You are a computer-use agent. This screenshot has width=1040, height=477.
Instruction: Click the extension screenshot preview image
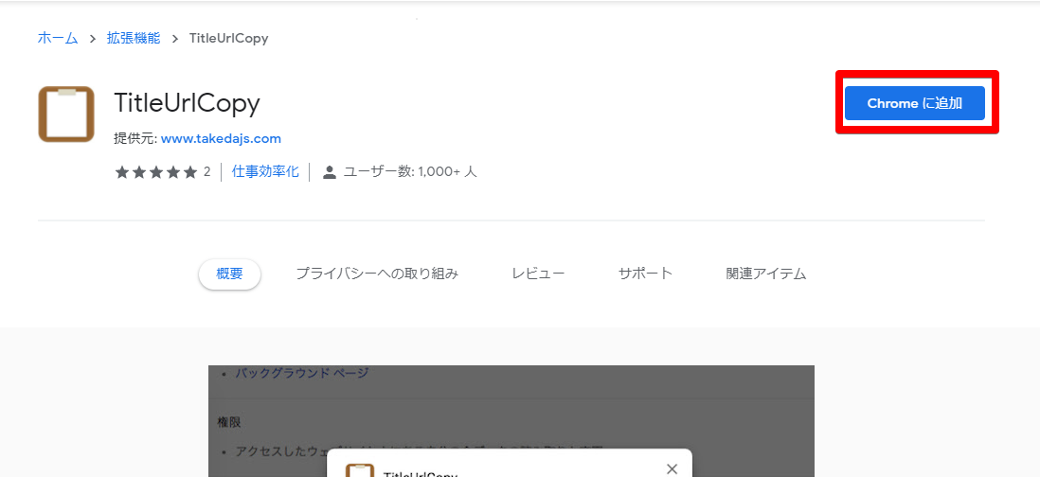(511, 421)
